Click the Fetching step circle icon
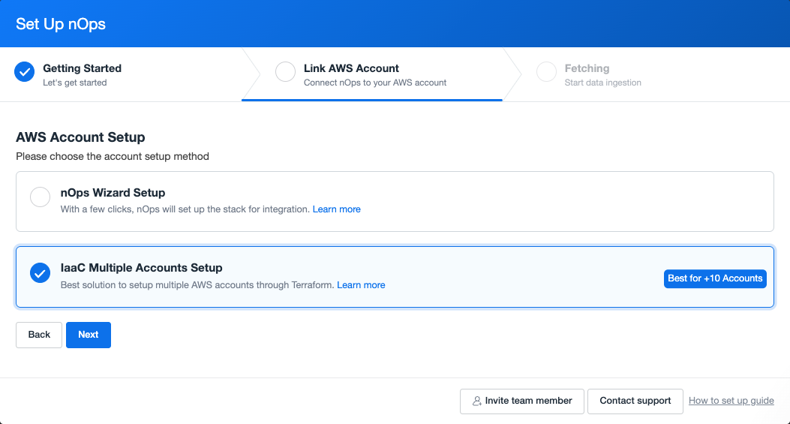Screen dimensions: 790x424 click(x=546, y=71)
